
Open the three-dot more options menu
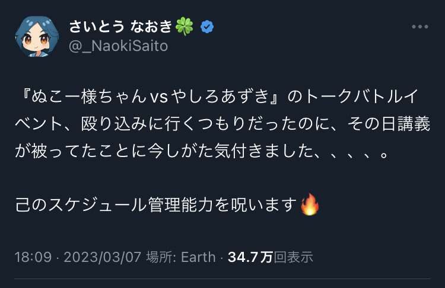click(419, 27)
